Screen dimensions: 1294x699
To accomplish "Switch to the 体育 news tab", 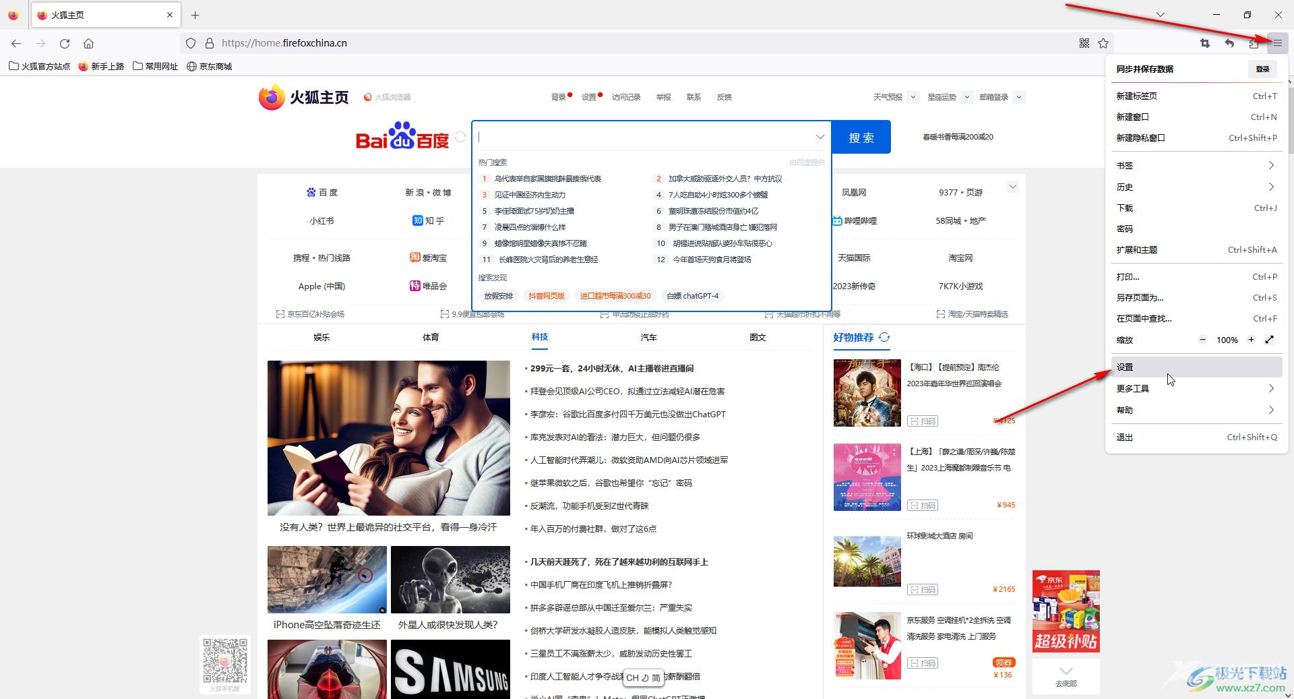I will point(431,337).
